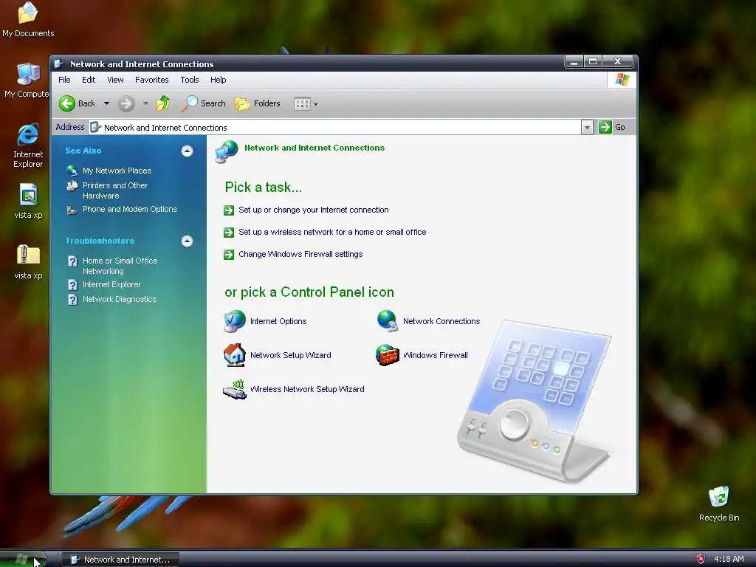Open the Help menu

218,80
